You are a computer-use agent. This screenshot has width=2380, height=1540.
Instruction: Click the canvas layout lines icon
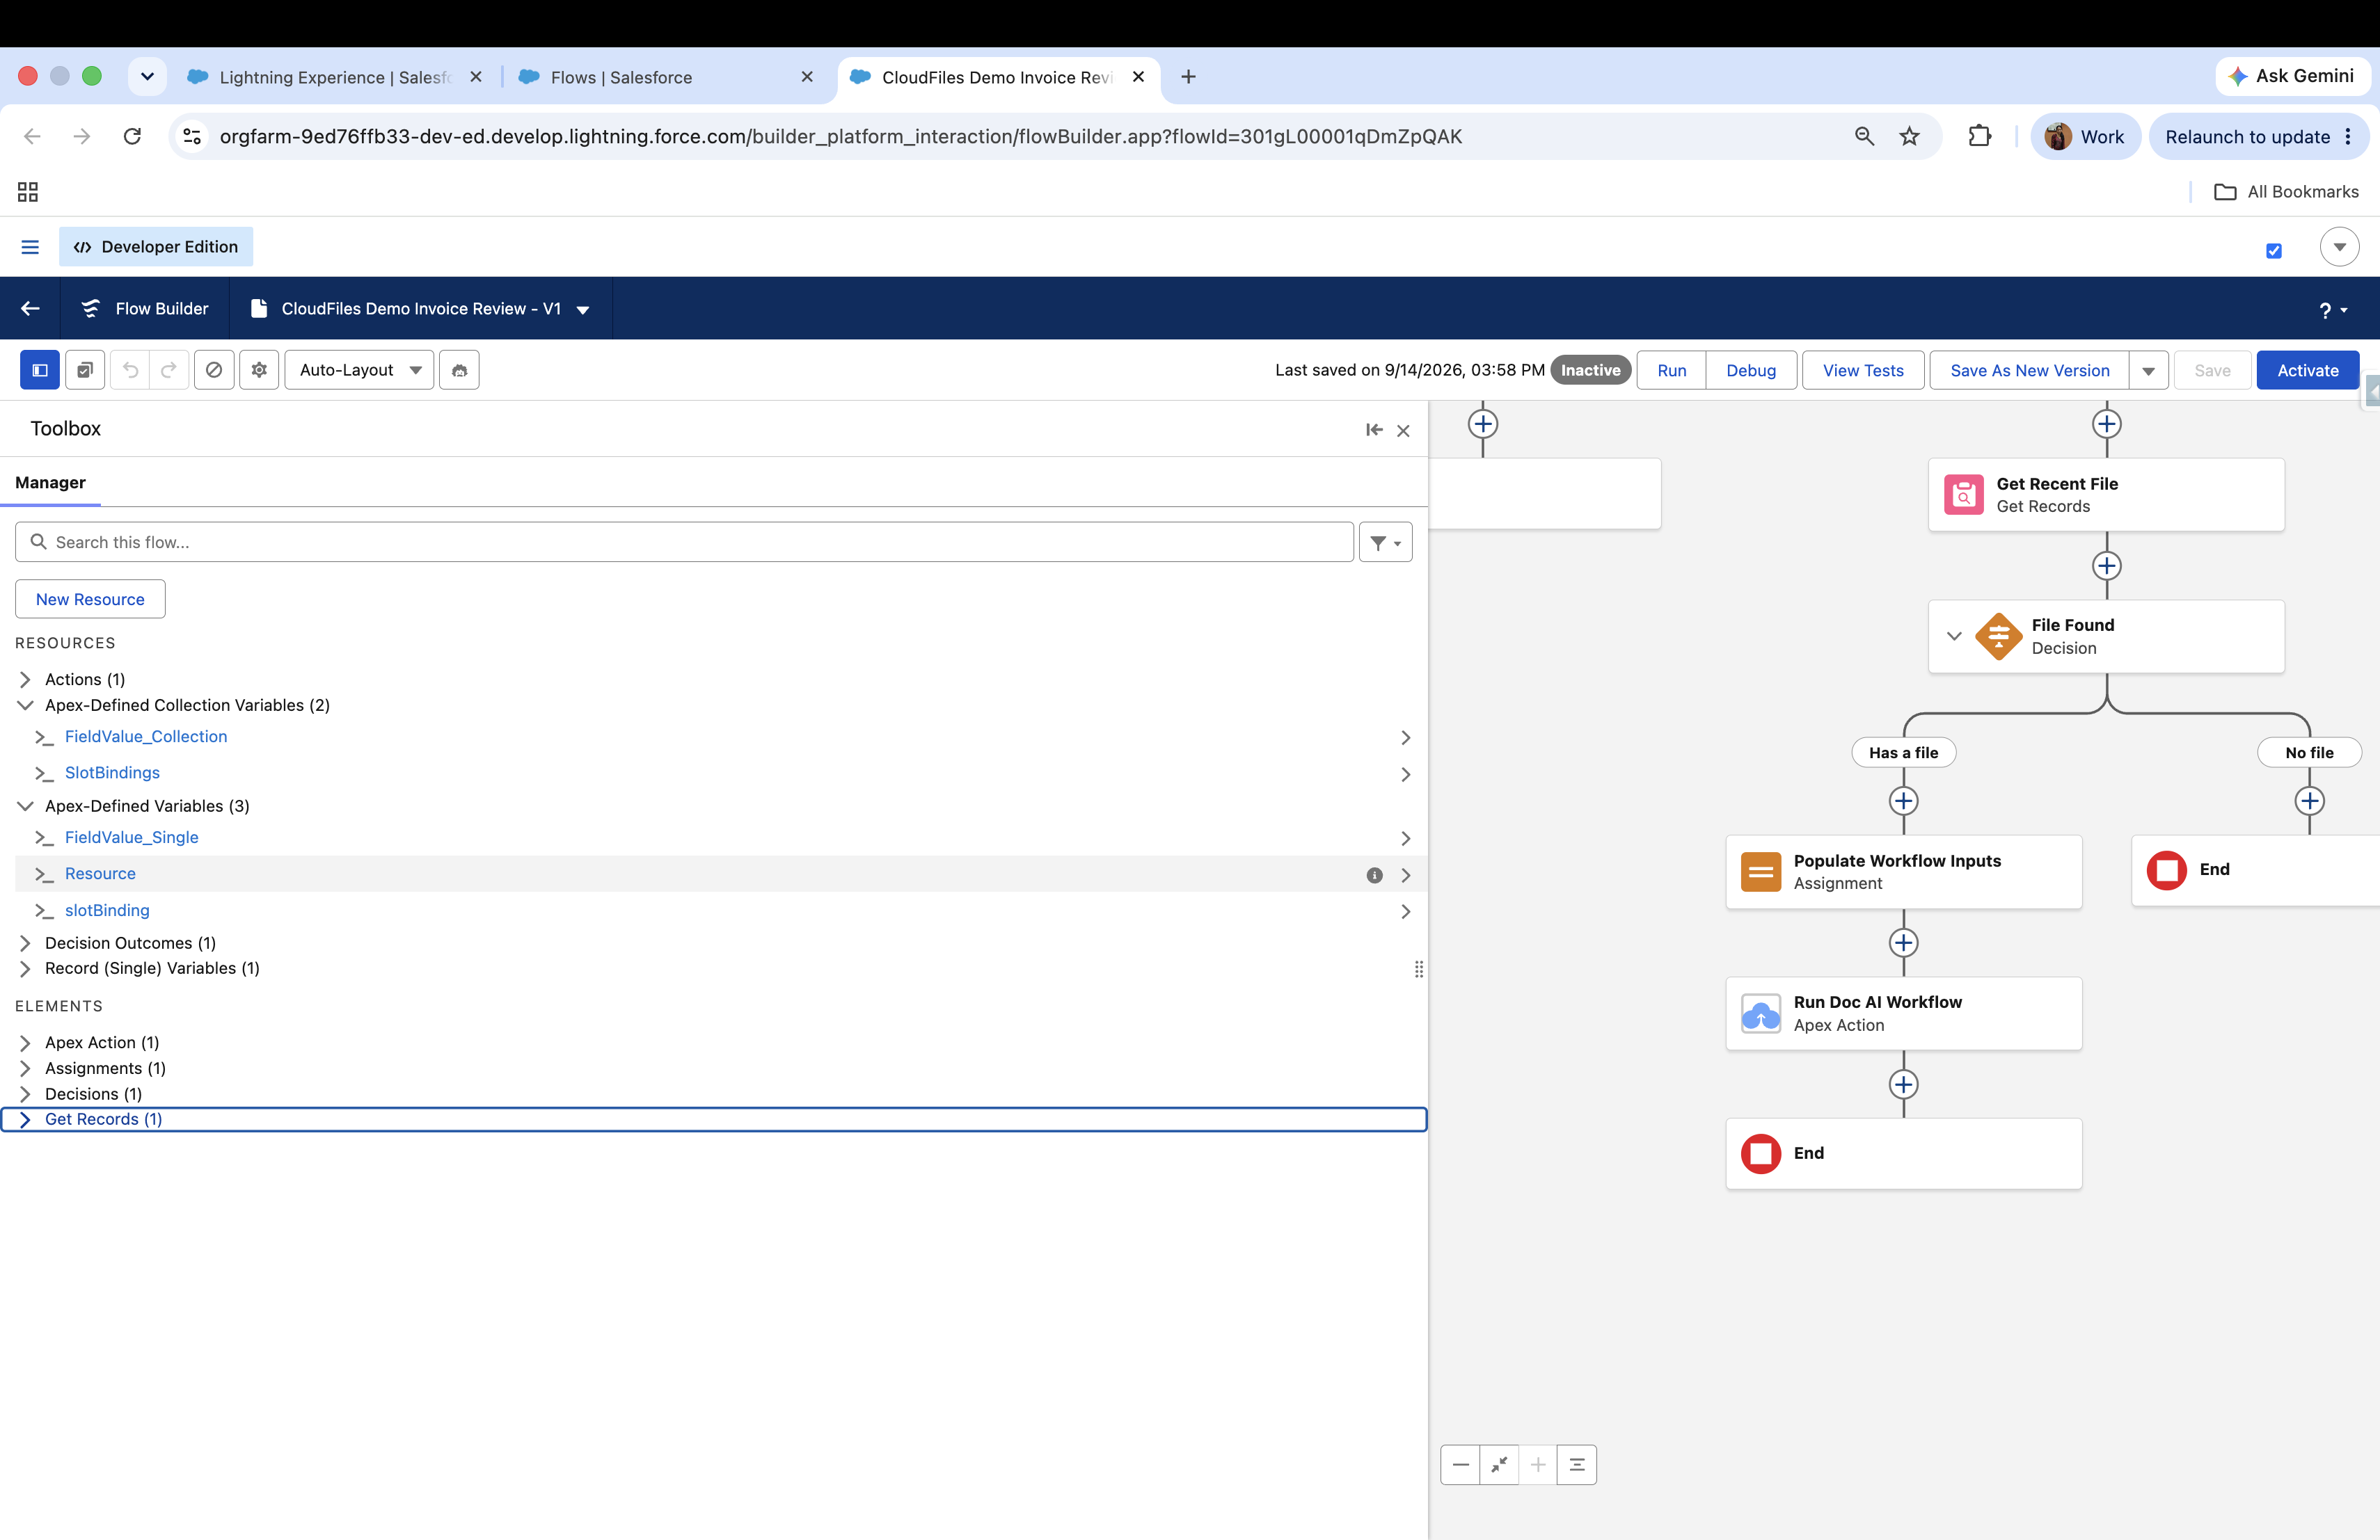coord(1577,1465)
